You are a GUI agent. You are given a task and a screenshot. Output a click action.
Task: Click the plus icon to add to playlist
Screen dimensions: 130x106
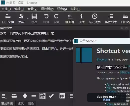(x=25, y=96)
